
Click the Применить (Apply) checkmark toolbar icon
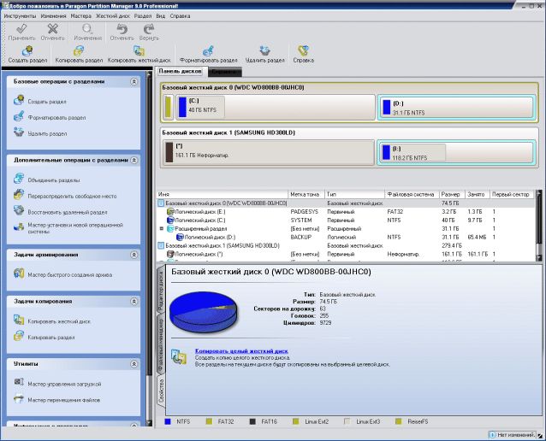(21, 28)
